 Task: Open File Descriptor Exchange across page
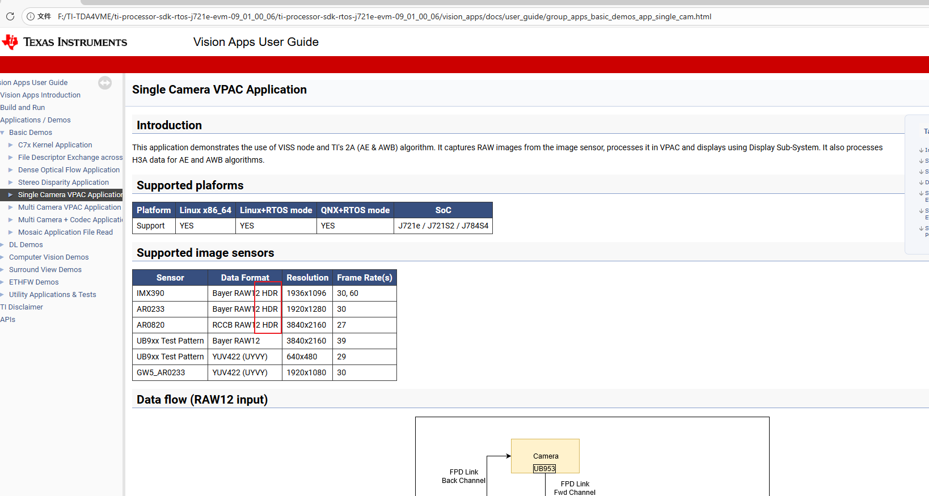click(70, 158)
